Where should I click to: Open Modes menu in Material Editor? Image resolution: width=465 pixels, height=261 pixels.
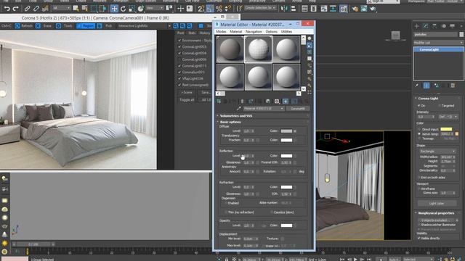pos(221,31)
